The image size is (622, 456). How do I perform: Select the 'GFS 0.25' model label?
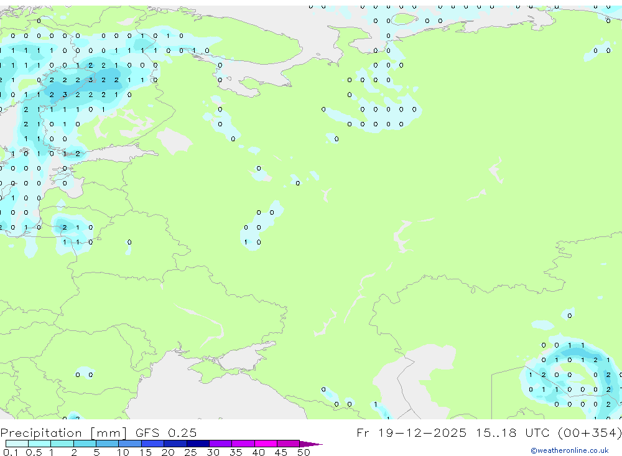tap(166, 432)
